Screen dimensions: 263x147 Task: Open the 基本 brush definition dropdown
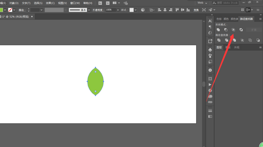(x=89, y=10)
